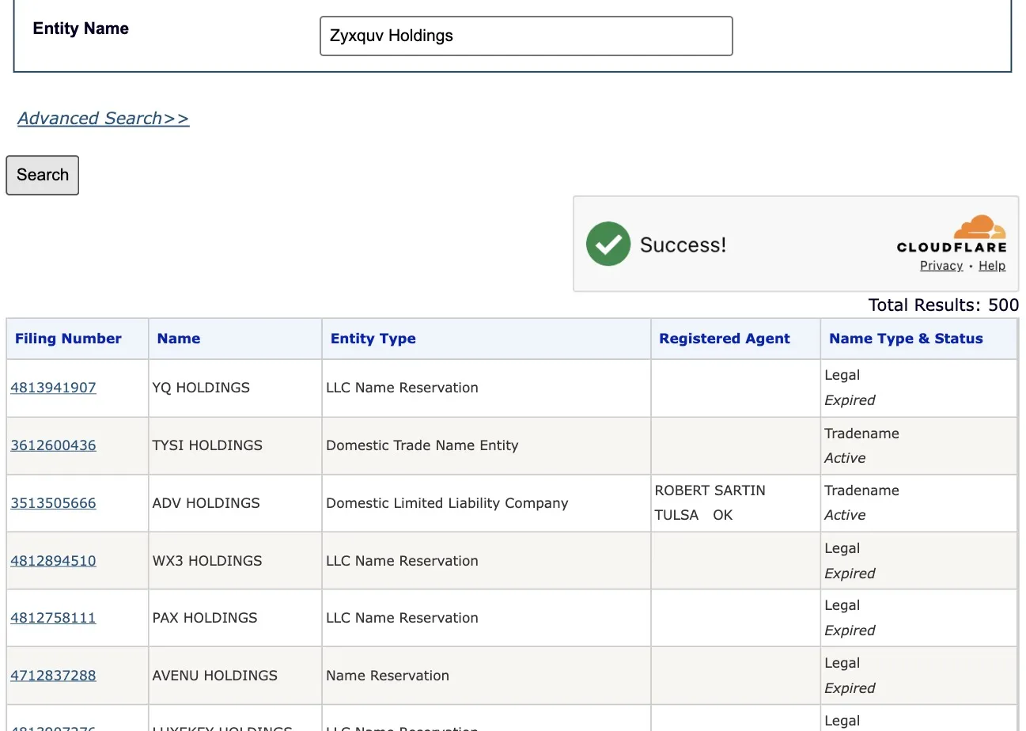Select the ADV HOLDINGS name cell

pos(235,503)
